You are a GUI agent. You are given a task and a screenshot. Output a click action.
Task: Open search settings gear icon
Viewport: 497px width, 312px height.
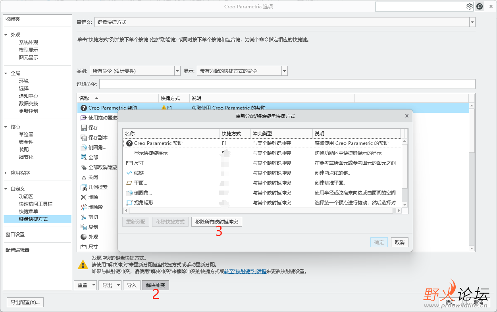click(x=470, y=6)
